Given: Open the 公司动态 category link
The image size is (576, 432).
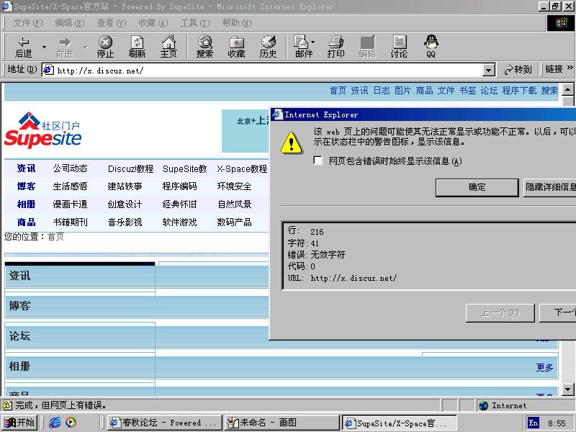Looking at the screenshot, I should (x=70, y=168).
